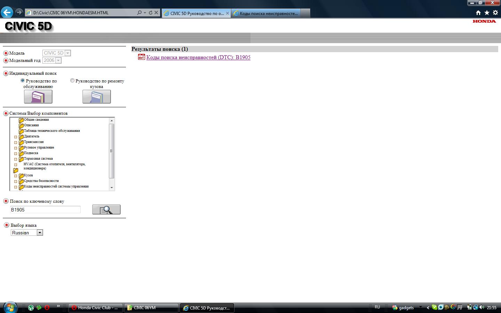
Task: Open a new blank browser tab
Action: [x=305, y=13]
